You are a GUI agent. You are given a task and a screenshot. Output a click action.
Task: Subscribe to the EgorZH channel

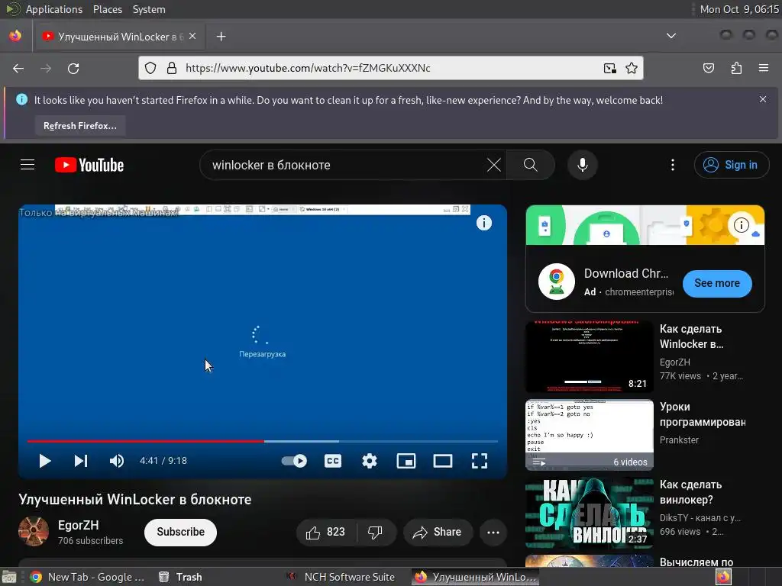pyautogui.click(x=180, y=532)
